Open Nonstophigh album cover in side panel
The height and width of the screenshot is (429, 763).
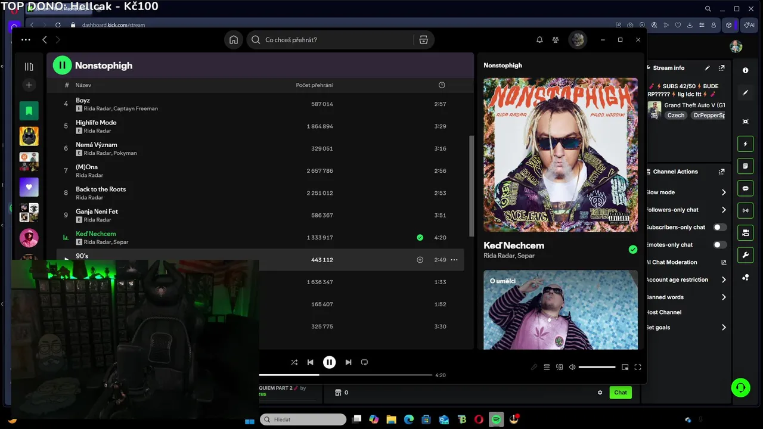[560, 154]
